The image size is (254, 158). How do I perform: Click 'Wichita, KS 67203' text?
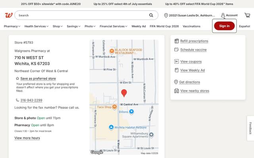coord(32,64)
